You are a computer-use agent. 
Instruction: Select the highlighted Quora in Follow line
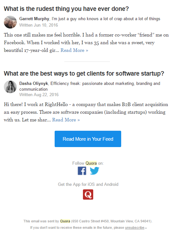(x=91, y=163)
